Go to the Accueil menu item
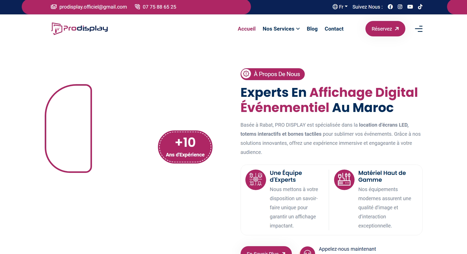Viewport: 467px width, 254px height. [x=247, y=29]
